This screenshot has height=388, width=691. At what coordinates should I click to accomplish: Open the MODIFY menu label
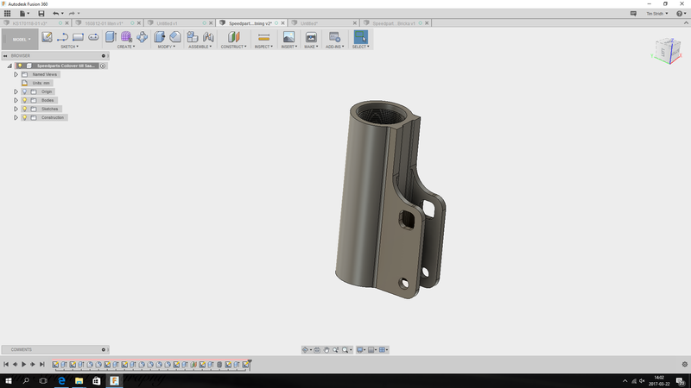pos(167,47)
